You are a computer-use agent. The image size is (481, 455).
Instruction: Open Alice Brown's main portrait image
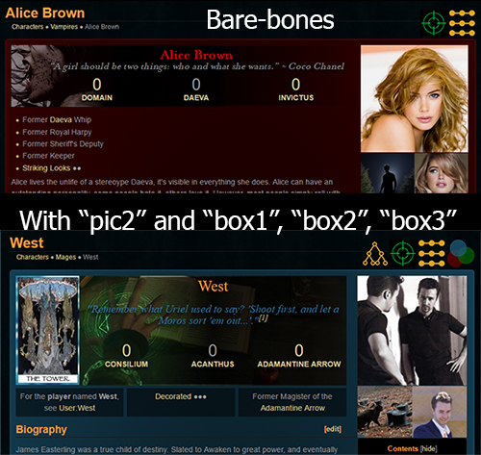414,98
